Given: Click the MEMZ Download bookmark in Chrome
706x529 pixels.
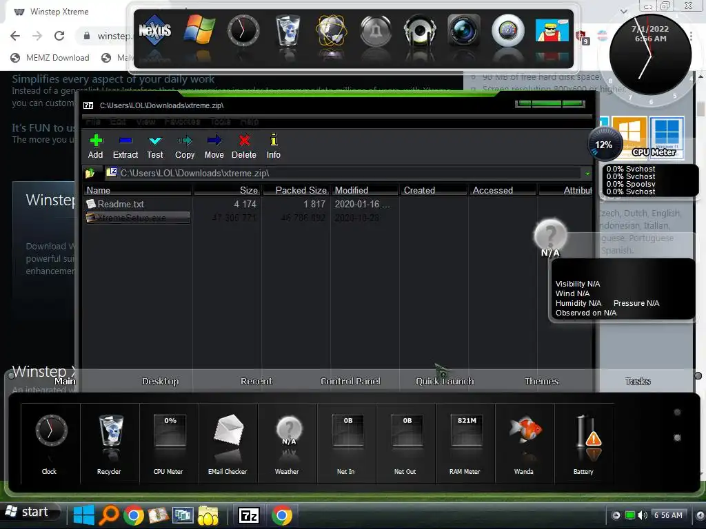Looking at the screenshot, I should (50, 58).
